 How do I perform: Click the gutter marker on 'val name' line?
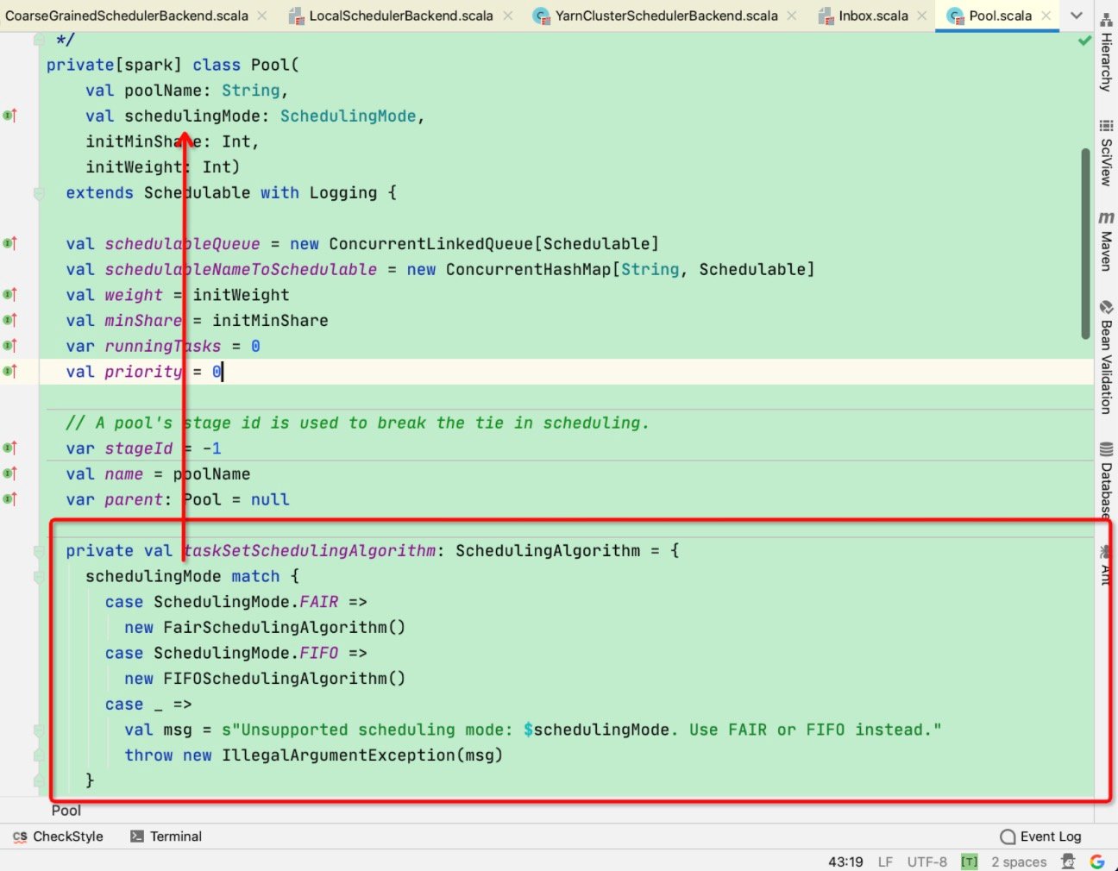pyautogui.click(x=9, y=473)
